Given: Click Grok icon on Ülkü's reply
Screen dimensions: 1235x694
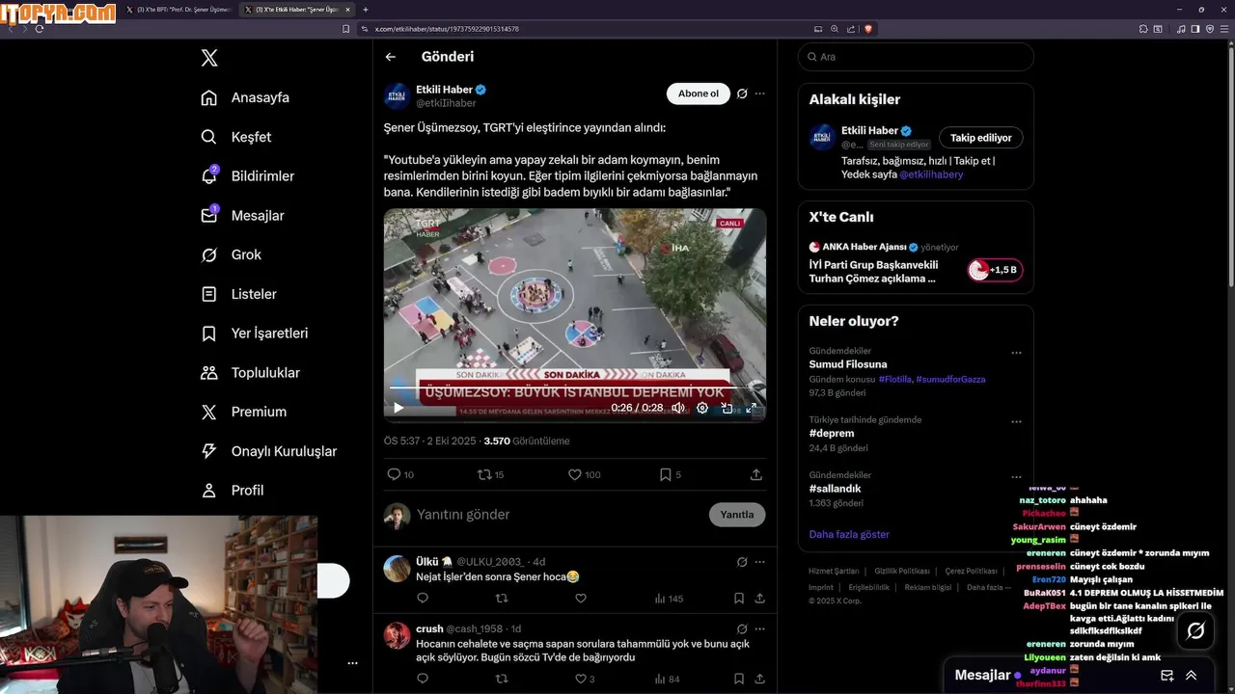Looking at the screenshot, I should (742, 562).
